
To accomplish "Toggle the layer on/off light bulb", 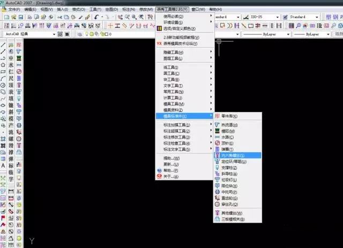I will pyautogui.click(x=87, y=34).
